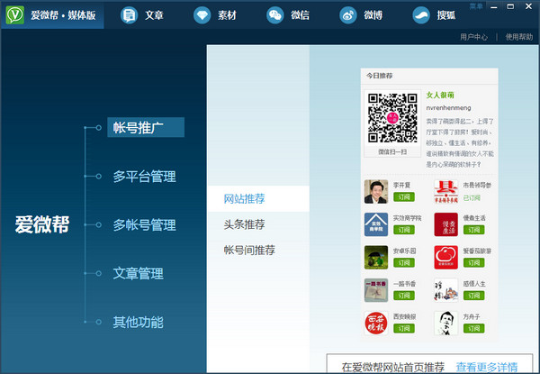540x374 pixels.
Task: Open the 文章 tab label
Action: [x=154, y=15]
